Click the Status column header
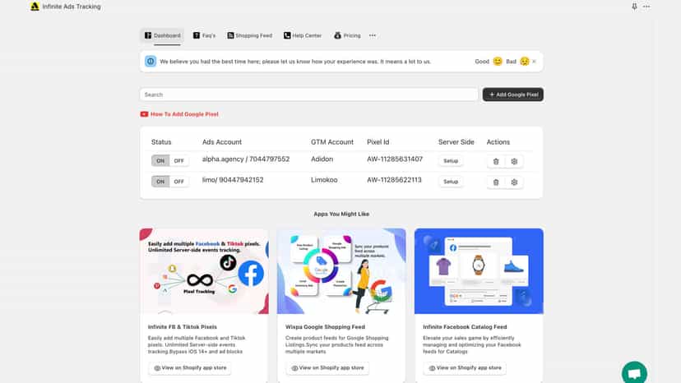 pyautogui.click(x=161, y=142)
